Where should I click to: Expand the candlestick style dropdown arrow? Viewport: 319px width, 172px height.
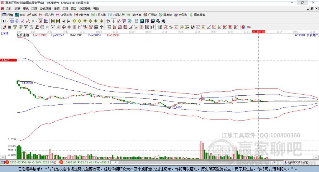tap(36, 21)
